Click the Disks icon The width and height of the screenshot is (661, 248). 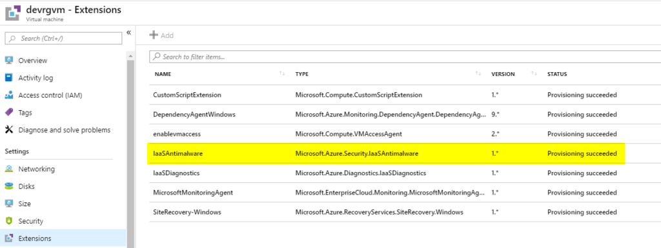pyautogui.click(x=9, y=186)
